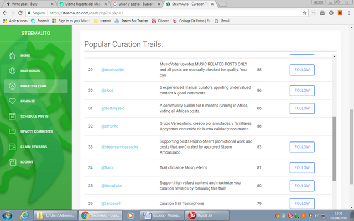Viewport: 354px width, 221px height.
Task: Open the Steem Bot Tracker bookmark
Action: click(132, 21)
